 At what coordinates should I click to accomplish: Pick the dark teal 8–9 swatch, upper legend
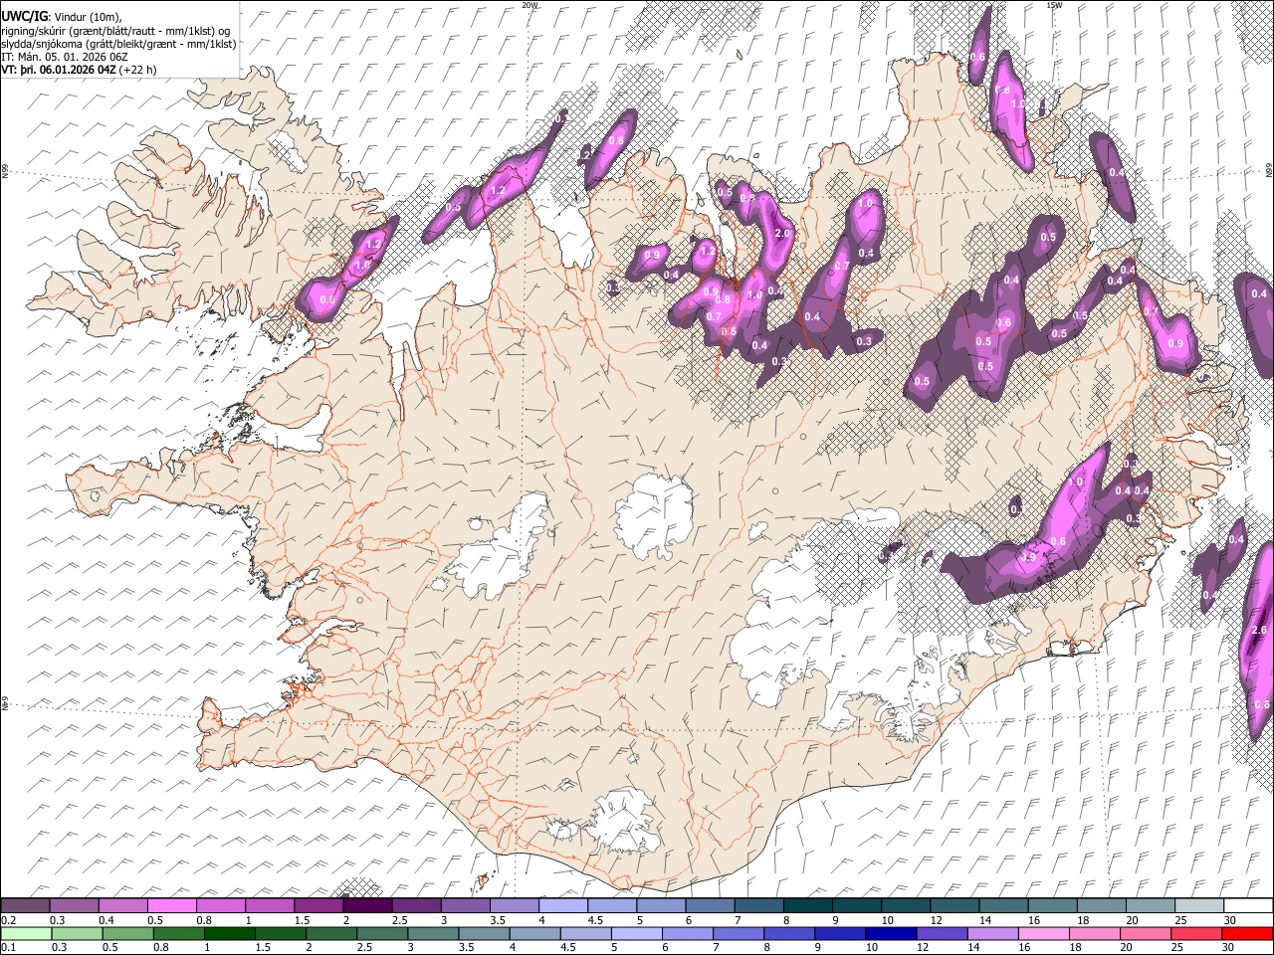pyautogui.click(x=807, y=905)
